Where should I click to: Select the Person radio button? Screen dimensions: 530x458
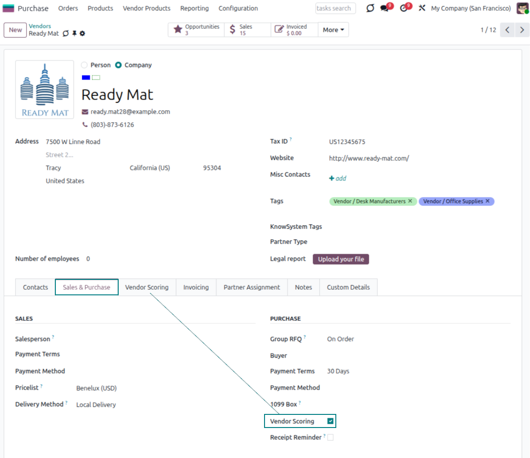84,65
